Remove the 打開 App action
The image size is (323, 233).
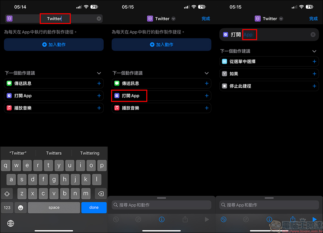point(313,35)
